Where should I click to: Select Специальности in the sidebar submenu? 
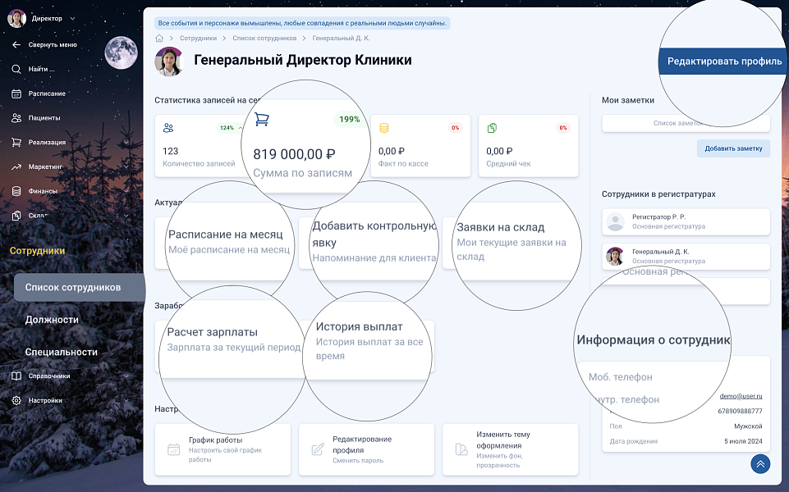coord(61,352)
